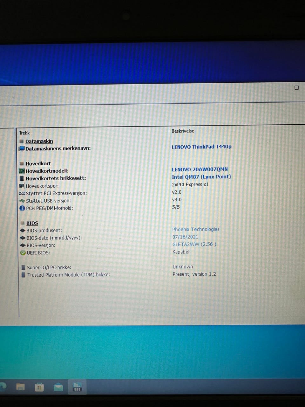The image size is (305, 407).
Task: Click the Present, version 1.2 value
Action: point(194,274)
